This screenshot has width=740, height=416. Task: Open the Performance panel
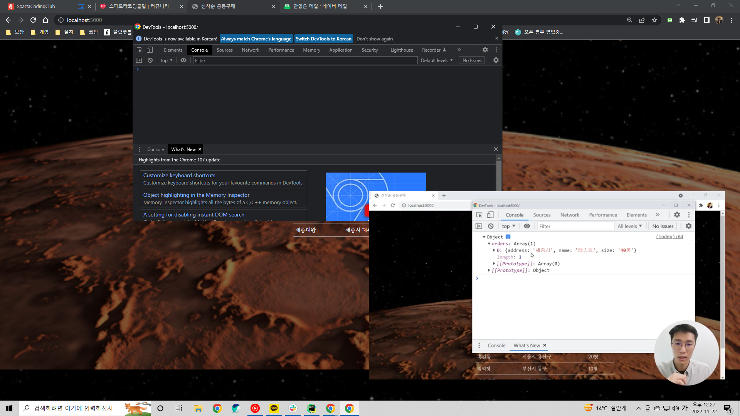[281, 50]
